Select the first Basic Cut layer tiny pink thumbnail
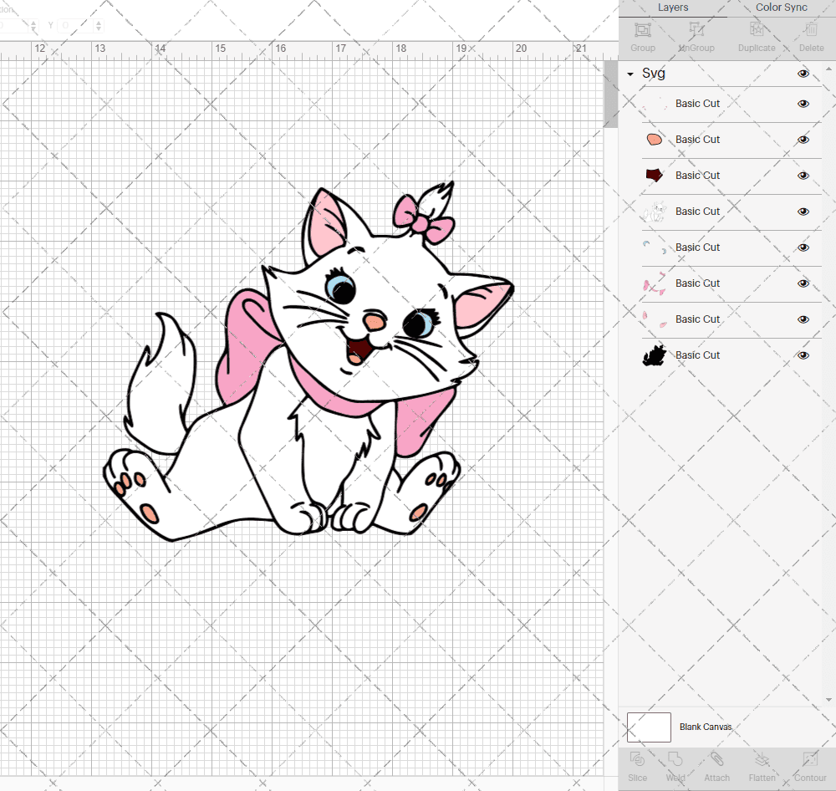The height and width of the screenshot is (791, 836). tap(655, 104)
